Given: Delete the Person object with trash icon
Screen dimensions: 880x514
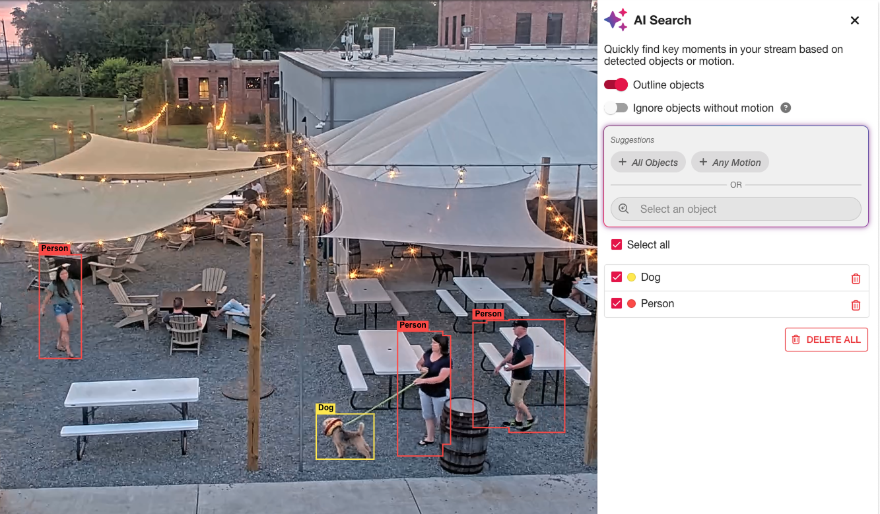Looking at the screenshot, I should click(x=856, y=305).
